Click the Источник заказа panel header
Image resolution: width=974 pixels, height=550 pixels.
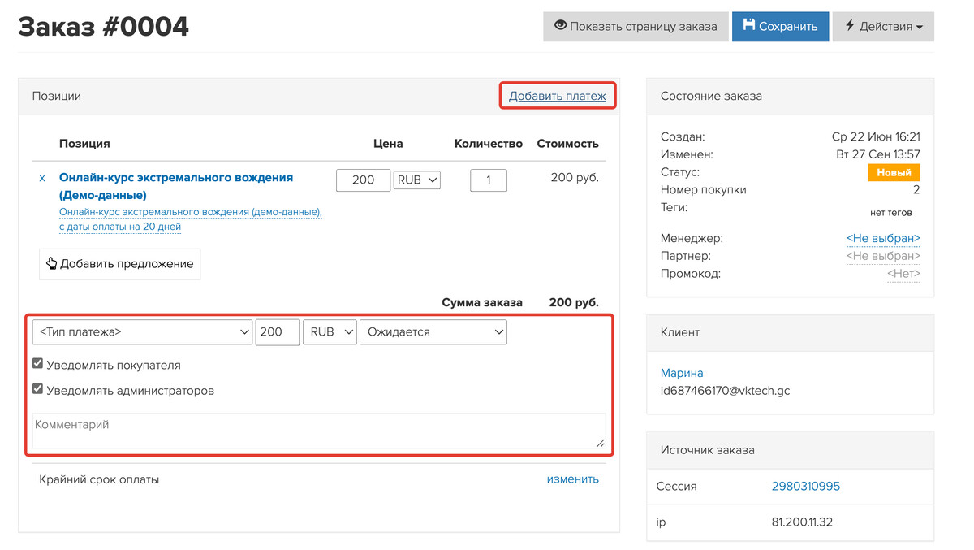tap(790, 450)
